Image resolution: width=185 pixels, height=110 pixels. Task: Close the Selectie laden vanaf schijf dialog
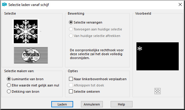pos(180,4)
